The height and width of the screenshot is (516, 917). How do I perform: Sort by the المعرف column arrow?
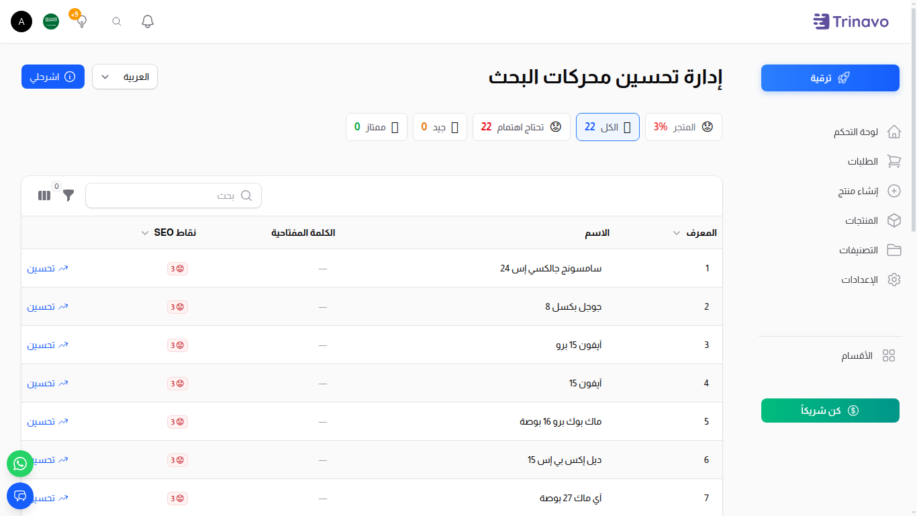676,233
